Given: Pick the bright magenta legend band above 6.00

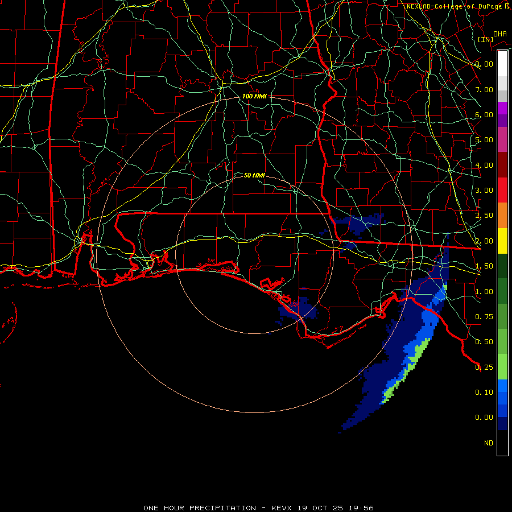Looking at the screenshot, I should click(502, 108).
